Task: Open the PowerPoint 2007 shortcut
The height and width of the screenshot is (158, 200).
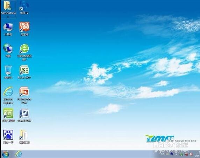Action: [24, 96]
